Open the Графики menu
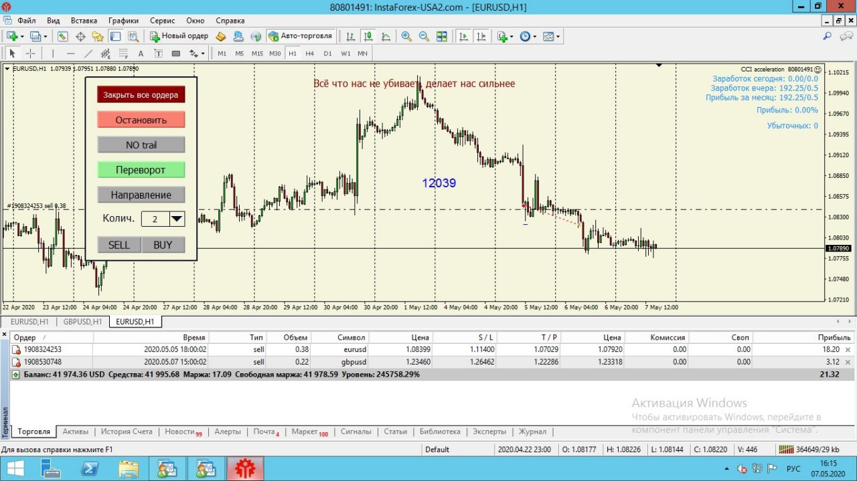This screenshot has height=481, width=857. pyautogui.click(x=123, y=21)
